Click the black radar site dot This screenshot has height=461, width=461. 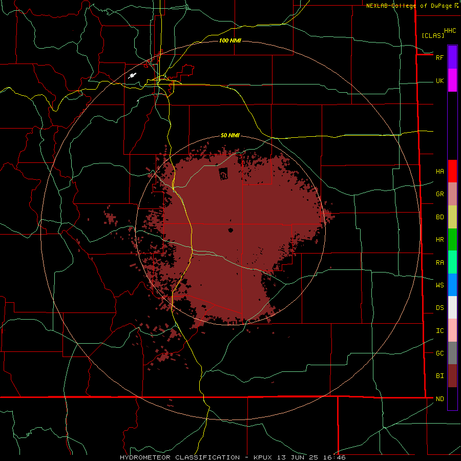[x=230, y=230]
